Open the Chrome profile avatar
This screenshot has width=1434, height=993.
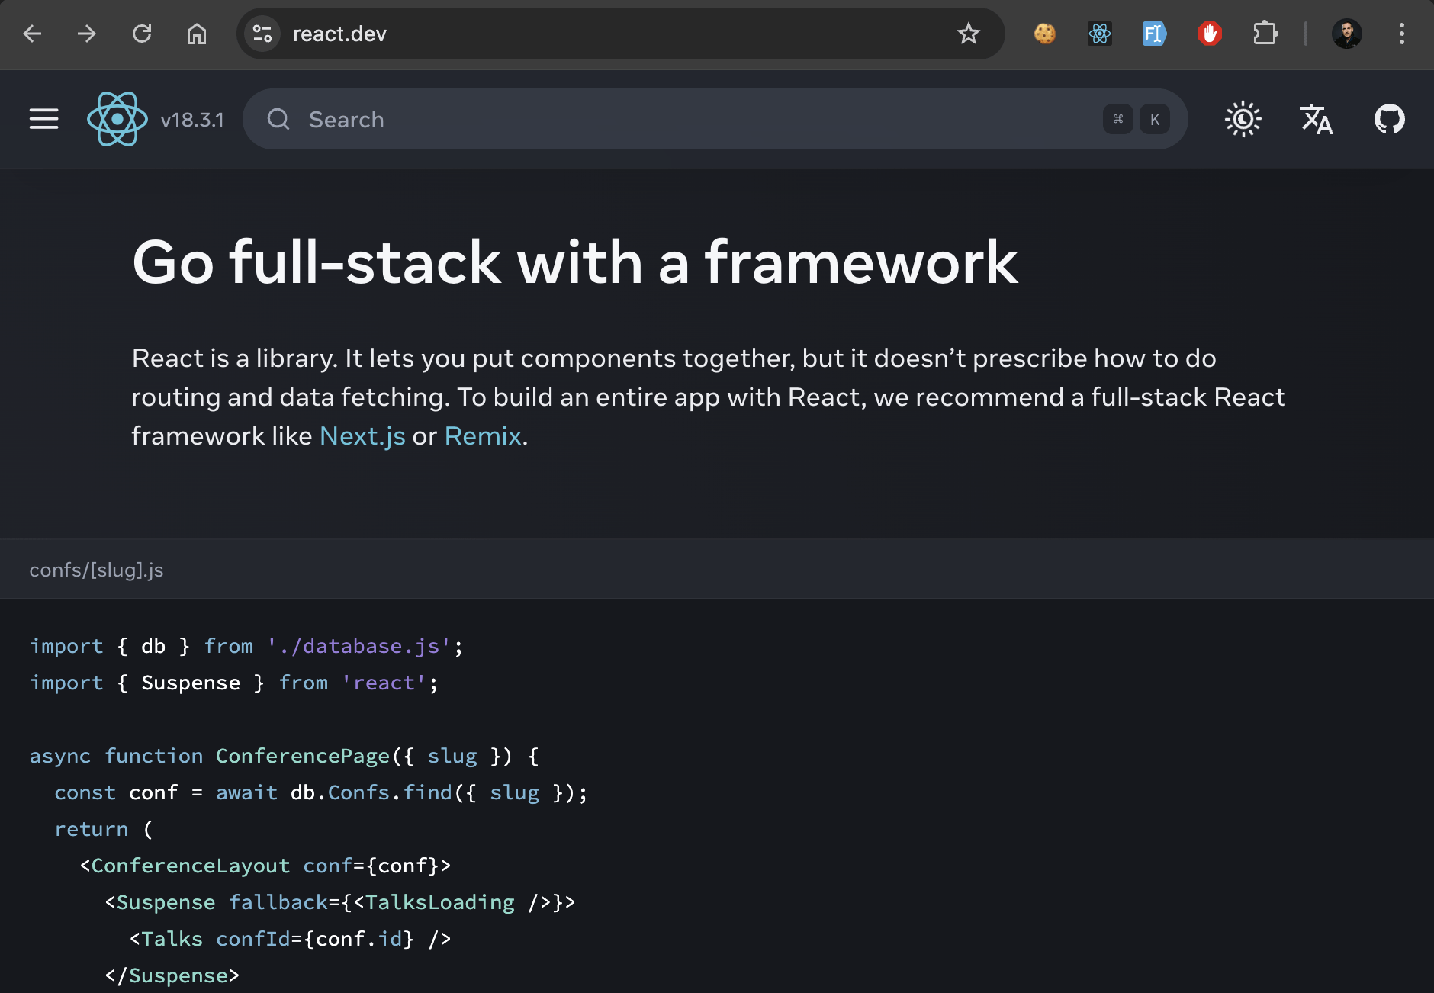click(x=1347, y=34)
